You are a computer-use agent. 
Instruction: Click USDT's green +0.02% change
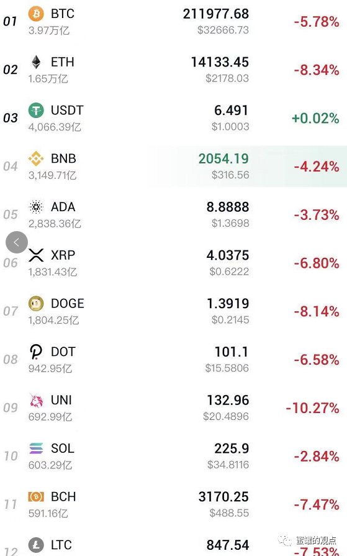click(x=315, y=118)
